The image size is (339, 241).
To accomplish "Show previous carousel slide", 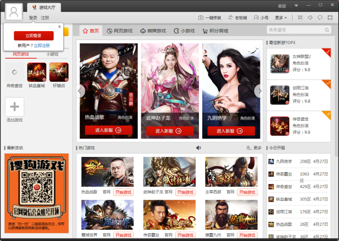I will point(80,91).
